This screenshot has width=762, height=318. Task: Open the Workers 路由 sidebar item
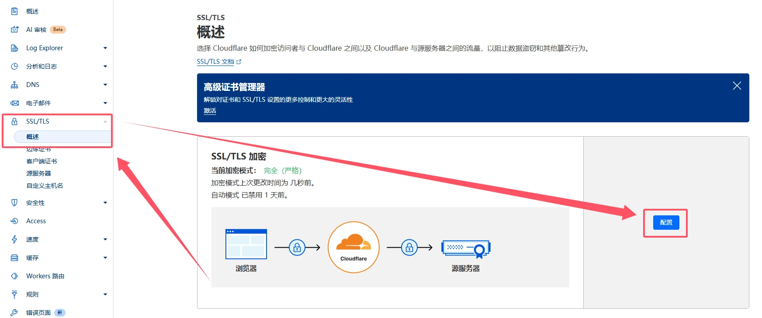pyautogui.click(x=45, y=276)
